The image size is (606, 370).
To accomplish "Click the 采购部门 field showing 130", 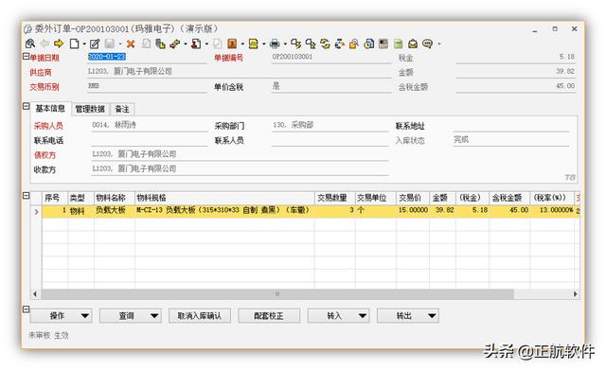I will click(x=330, y=125).
